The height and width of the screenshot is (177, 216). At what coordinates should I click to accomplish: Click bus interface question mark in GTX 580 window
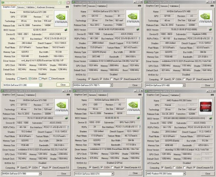[68, 127]
